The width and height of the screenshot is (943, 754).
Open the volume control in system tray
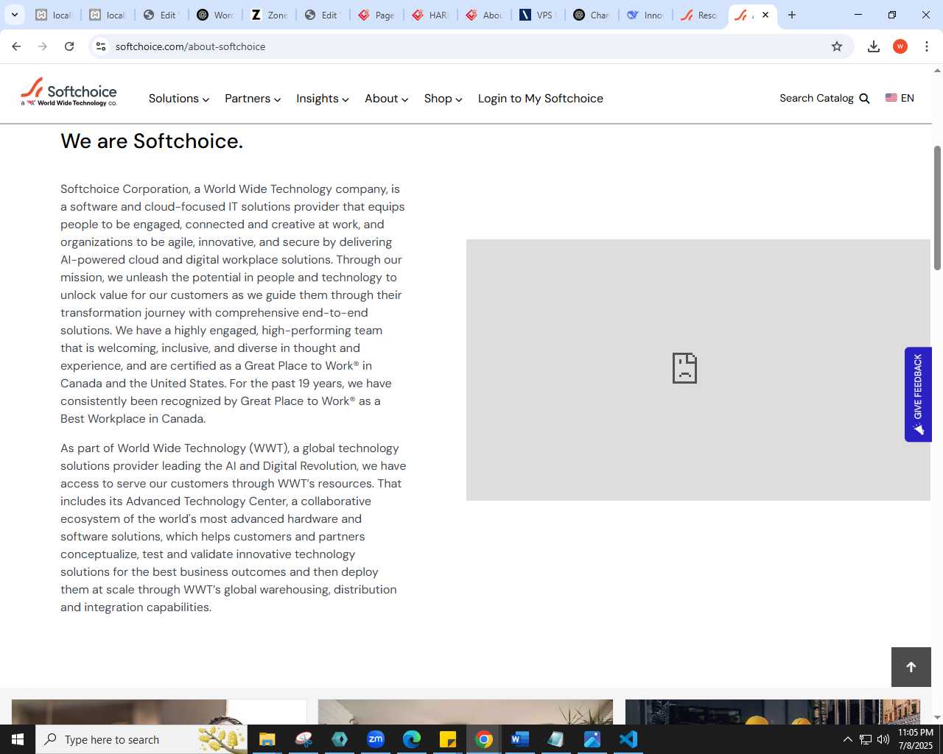[883, 739]
